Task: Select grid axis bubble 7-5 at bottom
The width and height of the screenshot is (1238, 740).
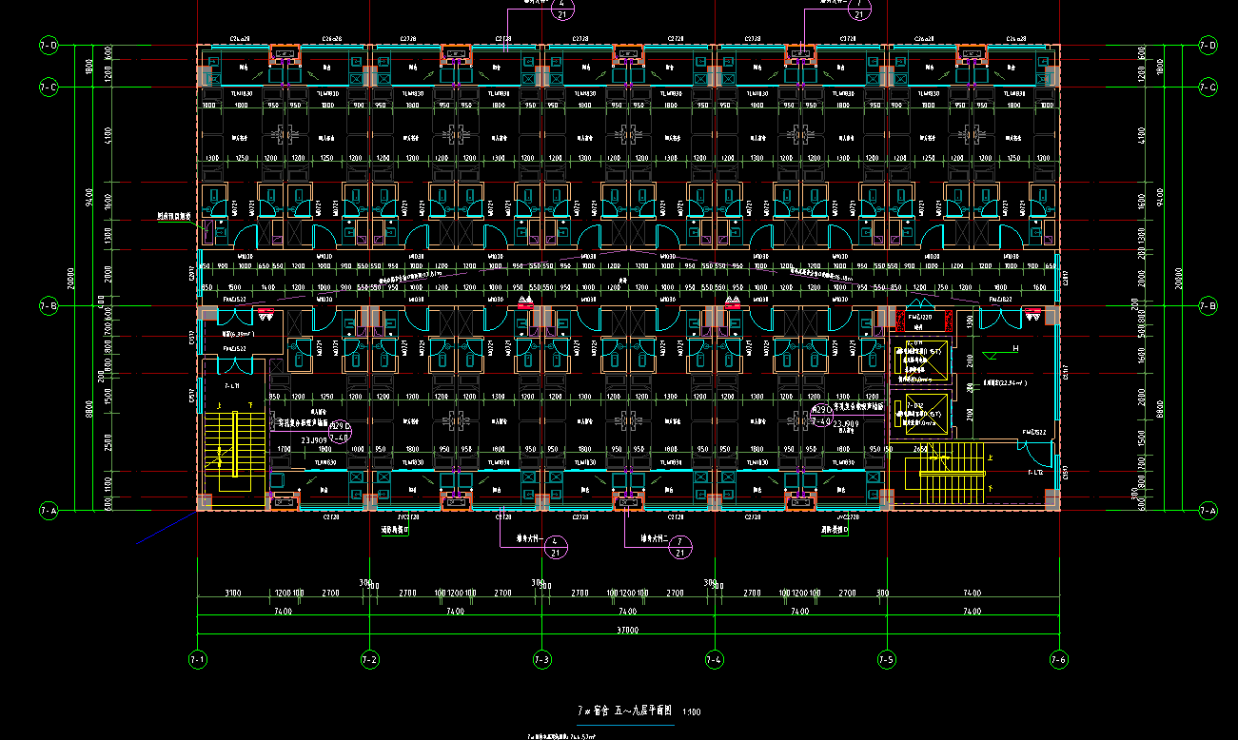Action: coord(887,659)
